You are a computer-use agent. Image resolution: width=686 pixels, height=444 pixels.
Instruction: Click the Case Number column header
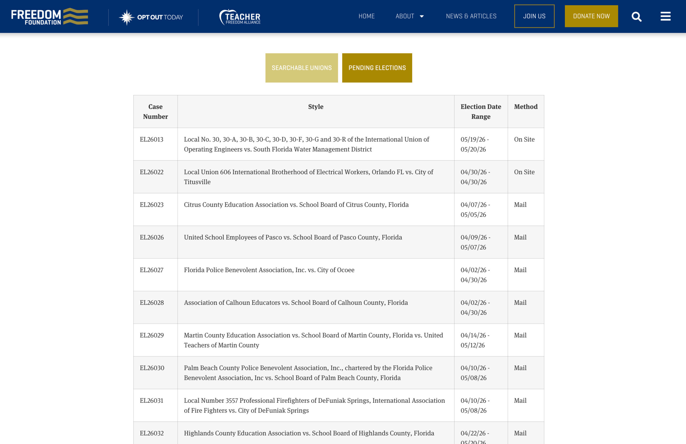pyautogui.click(x=155, y=112)
